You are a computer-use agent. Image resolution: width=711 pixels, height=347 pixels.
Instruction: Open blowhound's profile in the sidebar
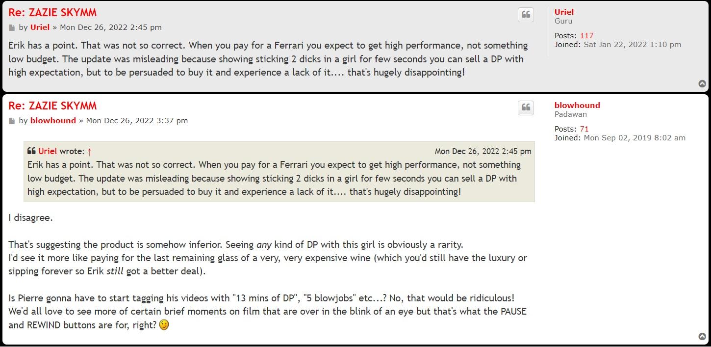(x=577, y=105)
